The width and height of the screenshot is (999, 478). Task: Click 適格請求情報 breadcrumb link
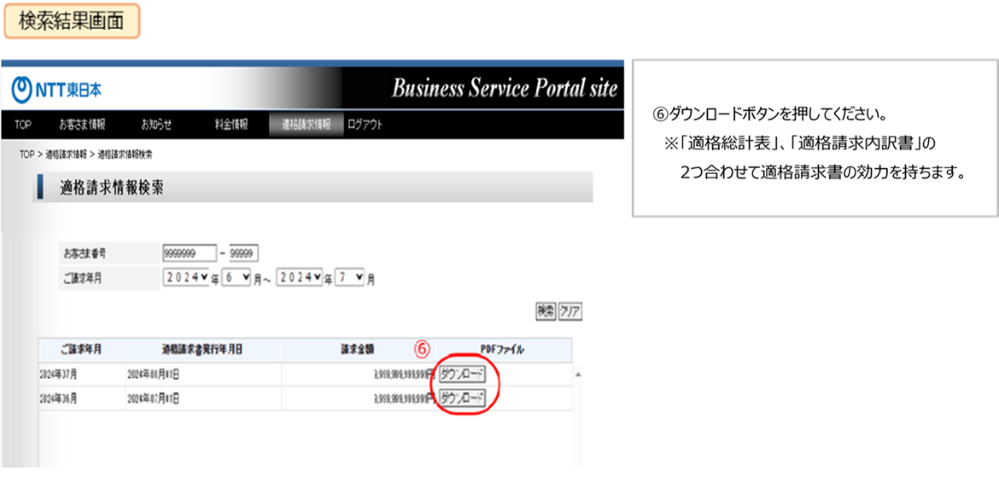(x=66, y=154)
